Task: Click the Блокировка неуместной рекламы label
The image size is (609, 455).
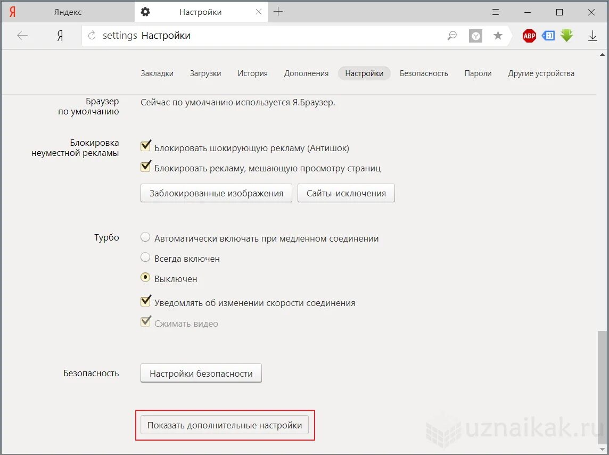Action: tap(76, 148)
